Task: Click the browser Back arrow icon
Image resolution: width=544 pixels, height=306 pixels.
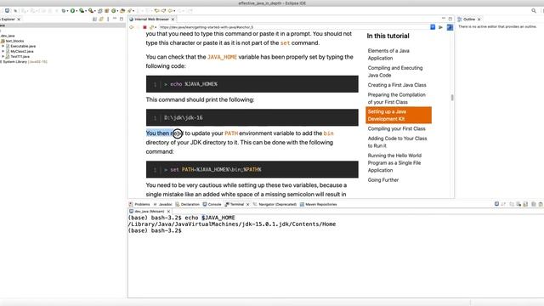Action: coord(132,27)
